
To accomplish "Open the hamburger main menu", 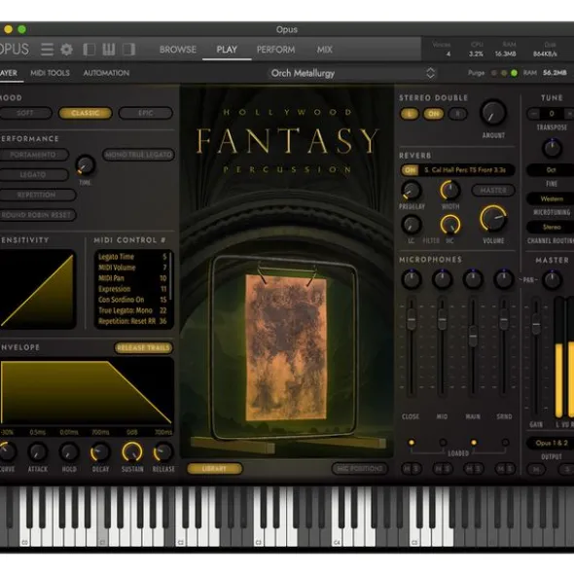I will coord(47,50).
